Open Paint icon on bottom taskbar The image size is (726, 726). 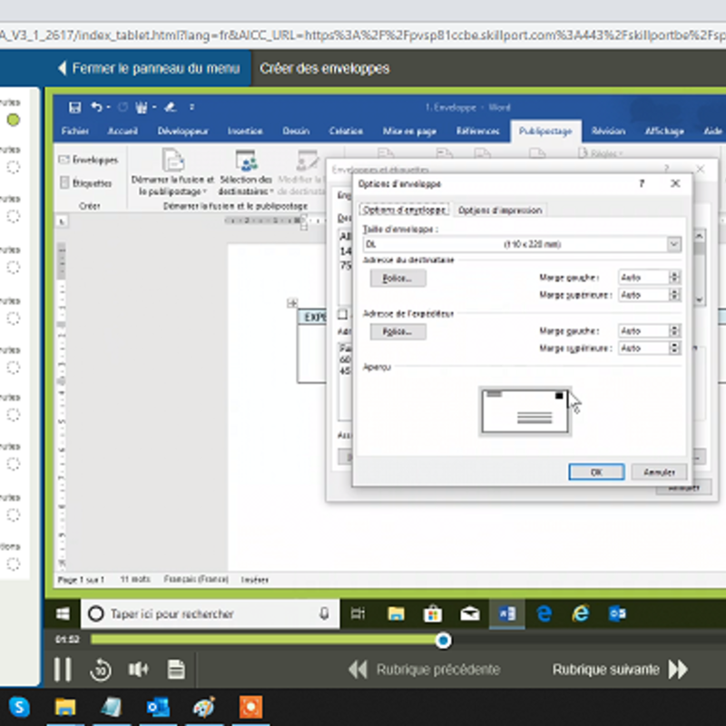click(204, 707)
